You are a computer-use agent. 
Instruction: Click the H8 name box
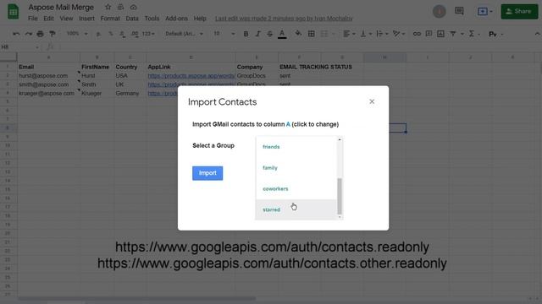point(20,47)
